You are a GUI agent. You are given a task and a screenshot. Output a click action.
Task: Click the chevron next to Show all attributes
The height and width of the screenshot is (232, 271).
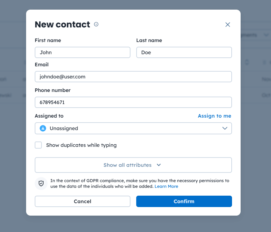(159, 165)
